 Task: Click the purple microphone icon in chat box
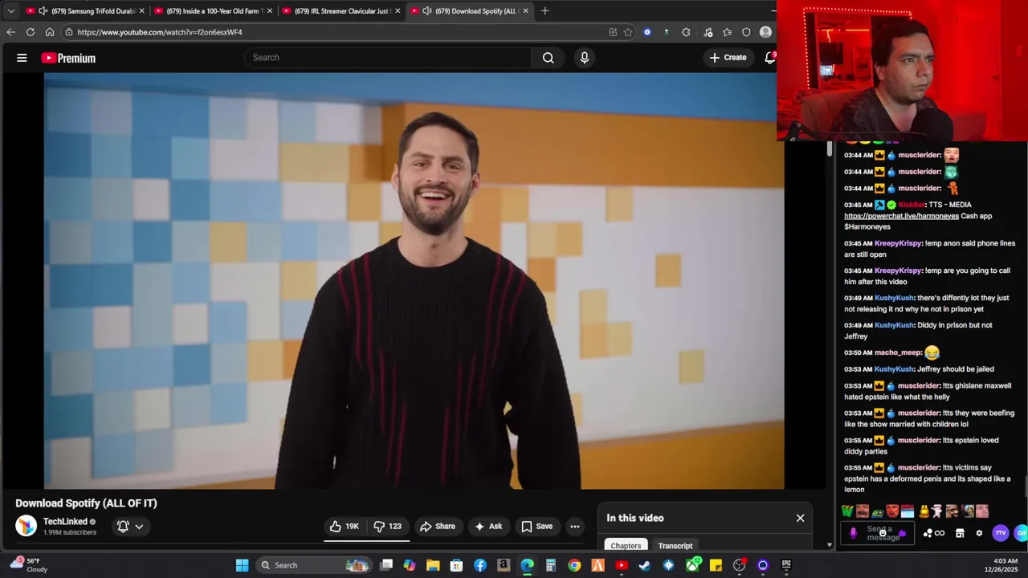853,533
